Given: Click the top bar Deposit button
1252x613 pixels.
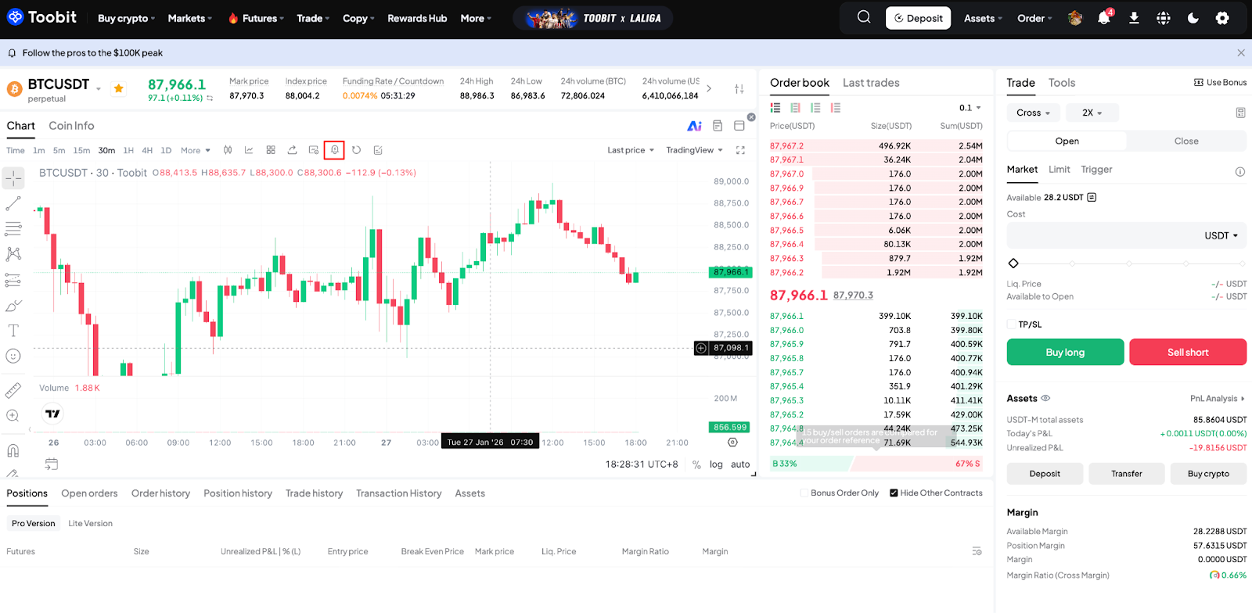Looking at the screenshot, I should tap(919, 18).
